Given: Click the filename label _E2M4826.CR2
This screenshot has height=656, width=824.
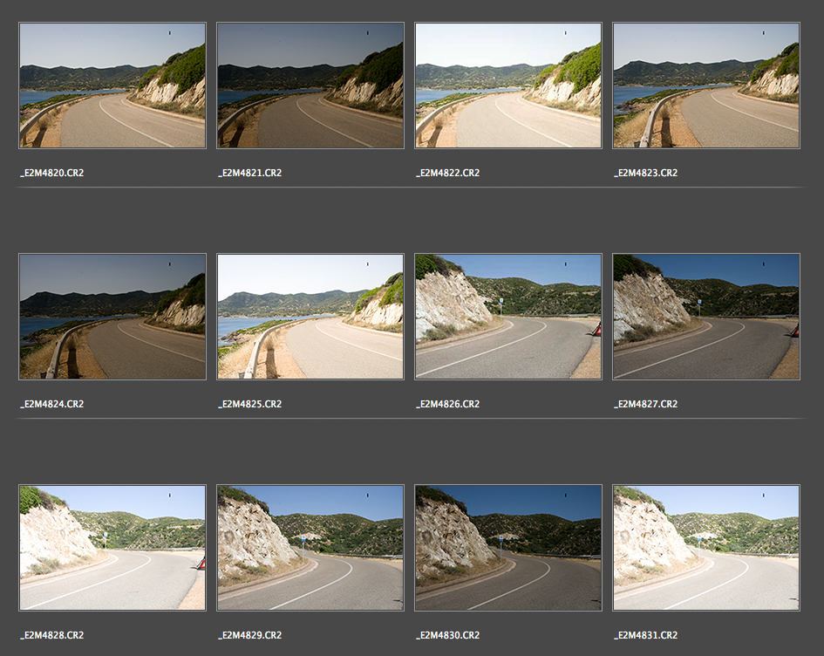Looking at the screenshot, I should (x=447, y=404).
